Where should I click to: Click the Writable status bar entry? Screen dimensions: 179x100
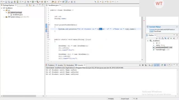click(x=111, y=99)
